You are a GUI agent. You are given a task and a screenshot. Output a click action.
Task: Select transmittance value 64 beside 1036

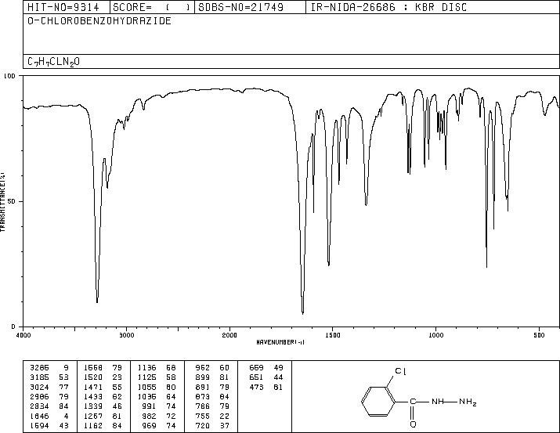171,396
